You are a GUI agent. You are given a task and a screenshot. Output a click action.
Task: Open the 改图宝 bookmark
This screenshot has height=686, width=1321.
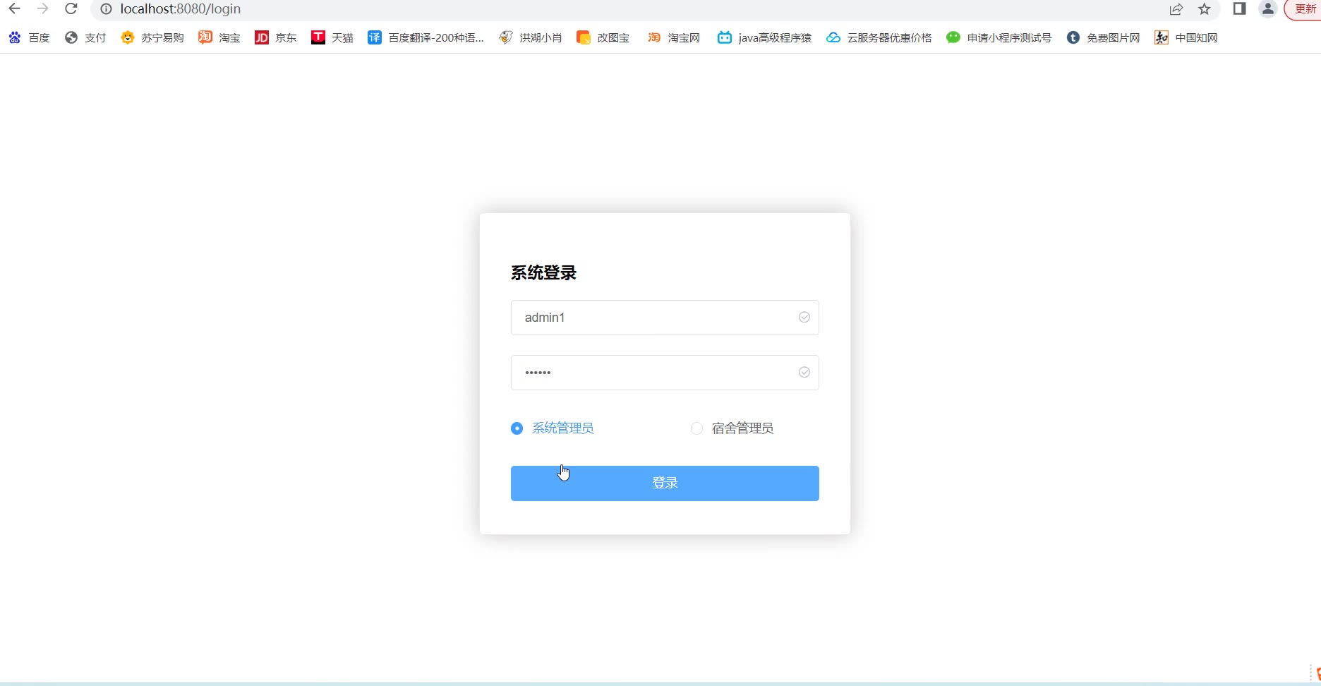click(x=603, y=37)
